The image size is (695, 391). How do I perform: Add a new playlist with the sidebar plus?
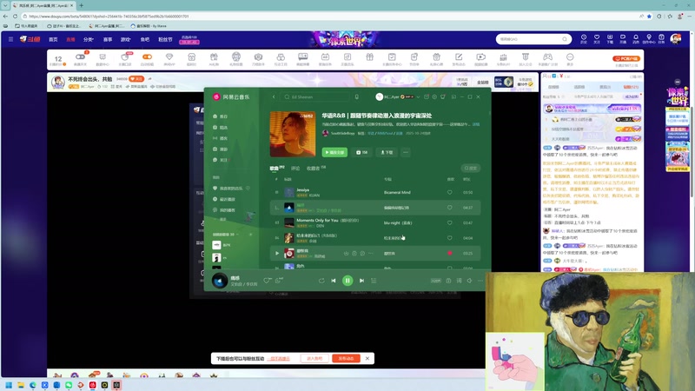pos(250,235)
